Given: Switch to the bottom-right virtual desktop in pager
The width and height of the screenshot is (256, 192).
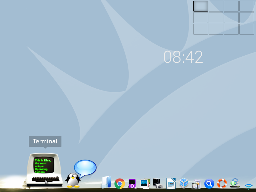Looking at the screenshot, I should [x=247, y=29].
